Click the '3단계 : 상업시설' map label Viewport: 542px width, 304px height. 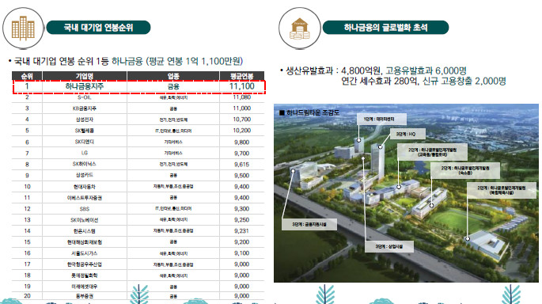click(x=388, y=246)
